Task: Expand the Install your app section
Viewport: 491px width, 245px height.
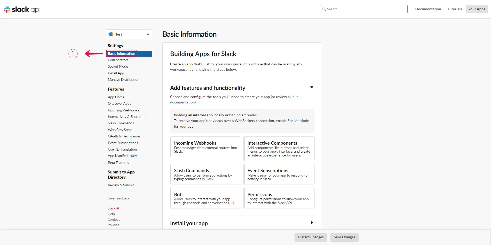Action: 312,223
